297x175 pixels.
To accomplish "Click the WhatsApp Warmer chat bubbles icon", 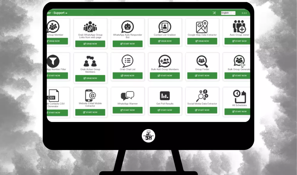I will (x=127, y=96).
